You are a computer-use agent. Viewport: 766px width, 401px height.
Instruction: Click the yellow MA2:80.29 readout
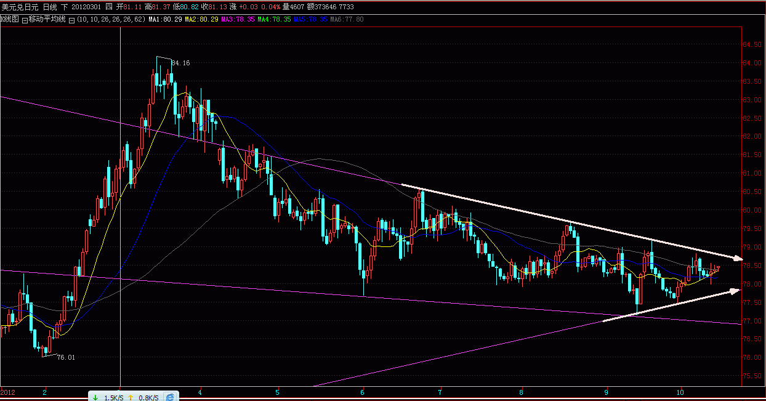(x=201, y=19)
